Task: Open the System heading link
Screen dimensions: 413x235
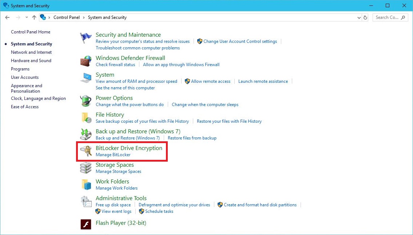Action: (105, 75)
